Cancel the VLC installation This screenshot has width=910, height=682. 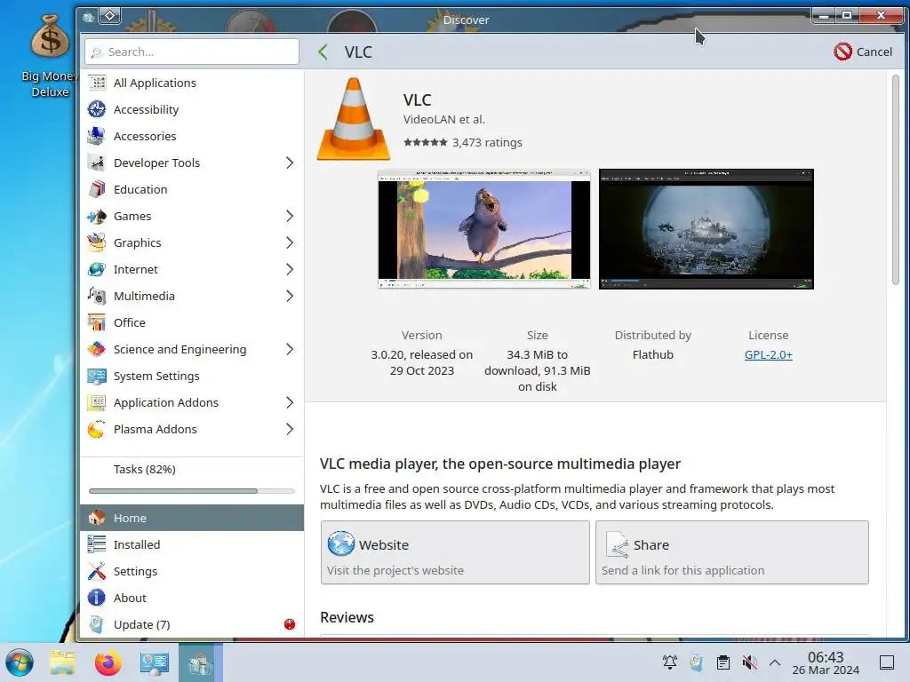(x=863, y=52)
